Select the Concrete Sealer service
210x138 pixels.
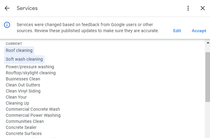(x=21, y=127)
